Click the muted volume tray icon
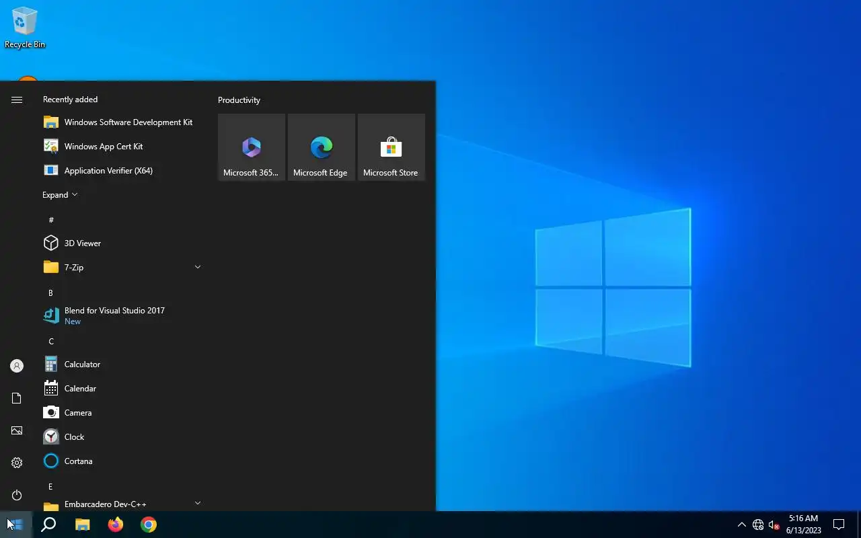 (774, 525)
